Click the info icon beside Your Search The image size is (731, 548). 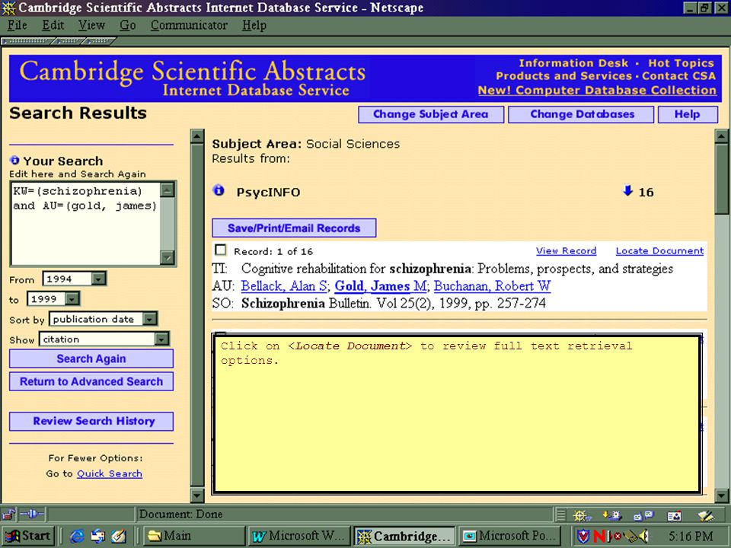(14, 161)
